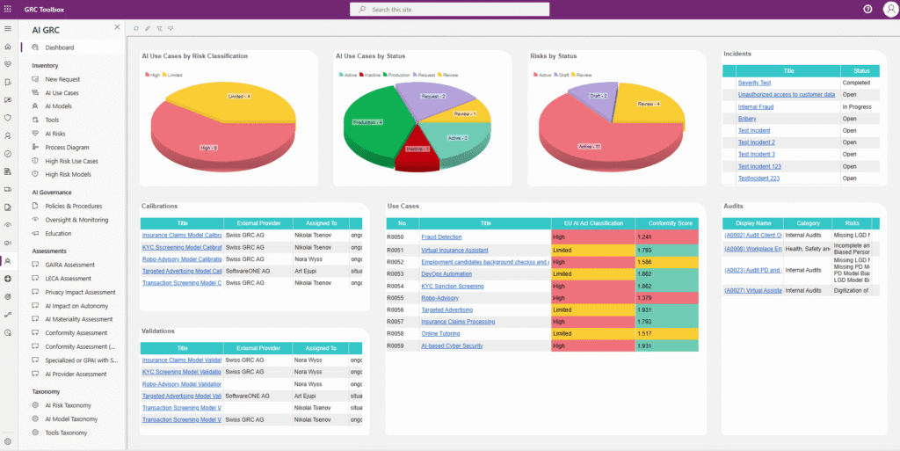The height and width of the screenshot is (451, 900).
Task: Sort Calibrations by External Provider header
Action: tap(258, 223)
